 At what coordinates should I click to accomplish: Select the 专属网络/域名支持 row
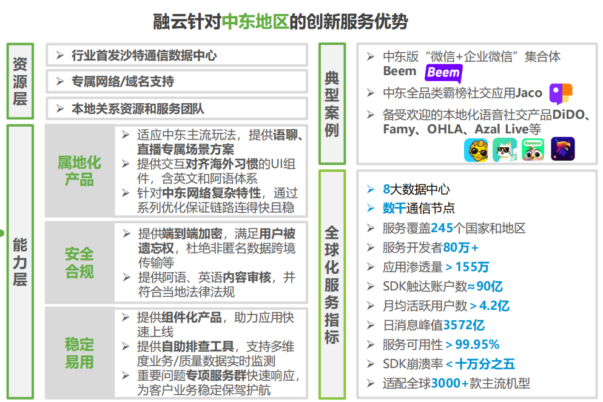(177, 82)
